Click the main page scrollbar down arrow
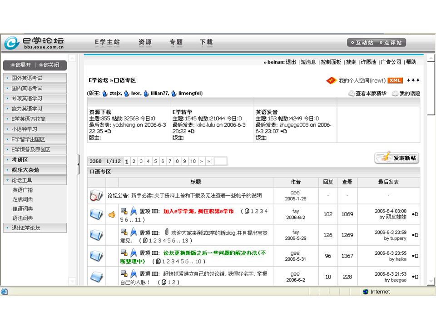Viewport: 436px width, 327px height. [x=431, y=282]
